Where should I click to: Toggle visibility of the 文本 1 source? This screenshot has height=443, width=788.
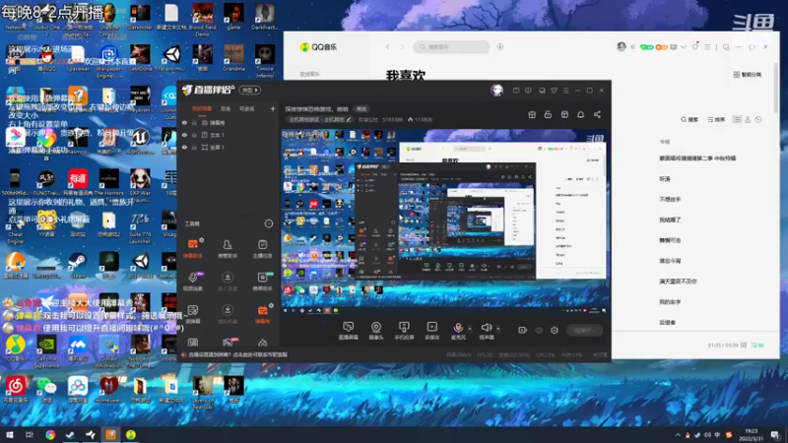point(184,135)
